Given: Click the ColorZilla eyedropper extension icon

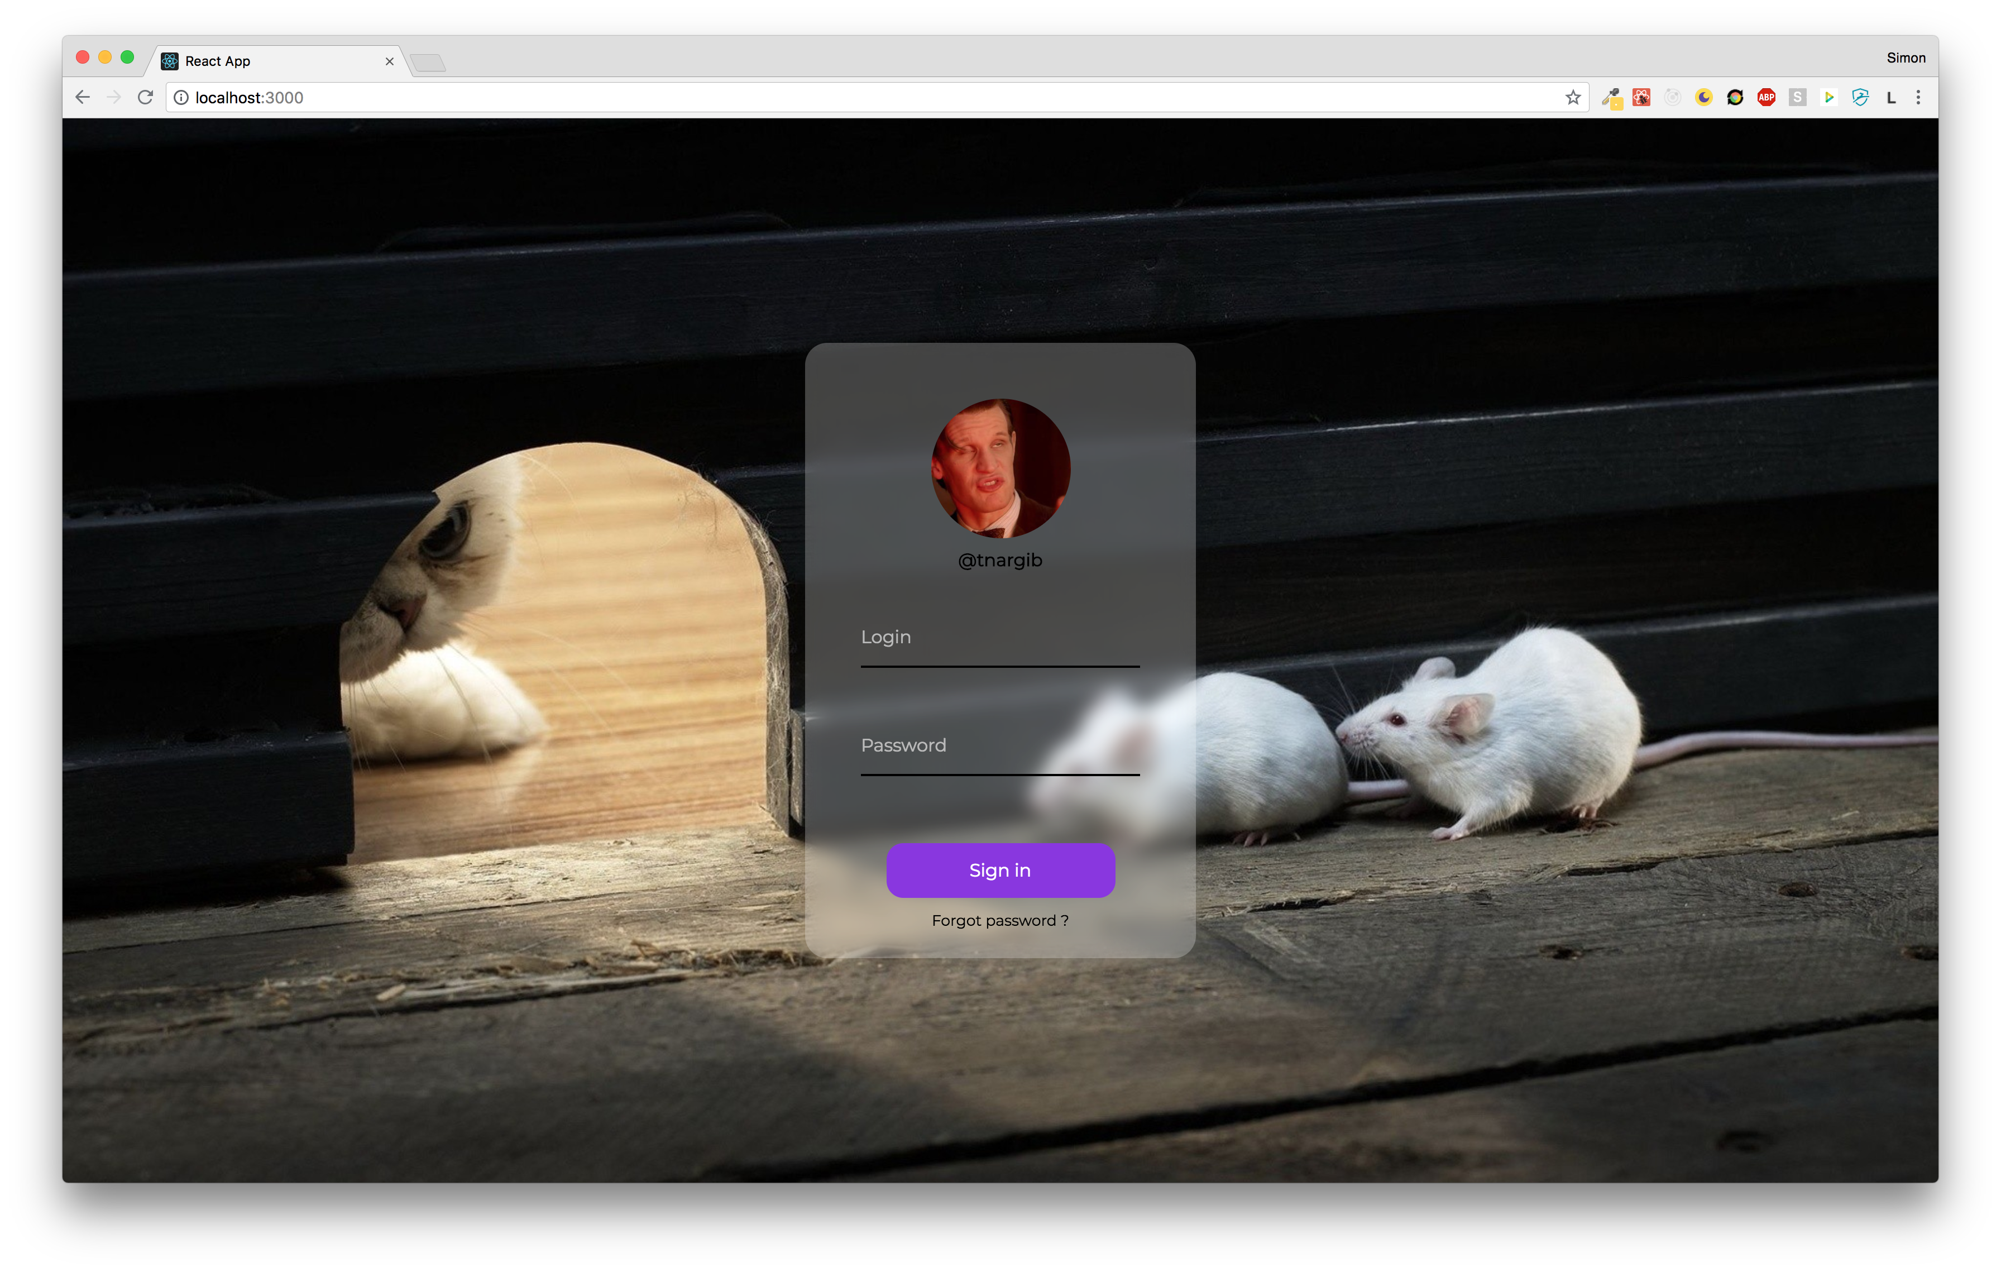Looking at the screenshot, I should (1611, 98).
